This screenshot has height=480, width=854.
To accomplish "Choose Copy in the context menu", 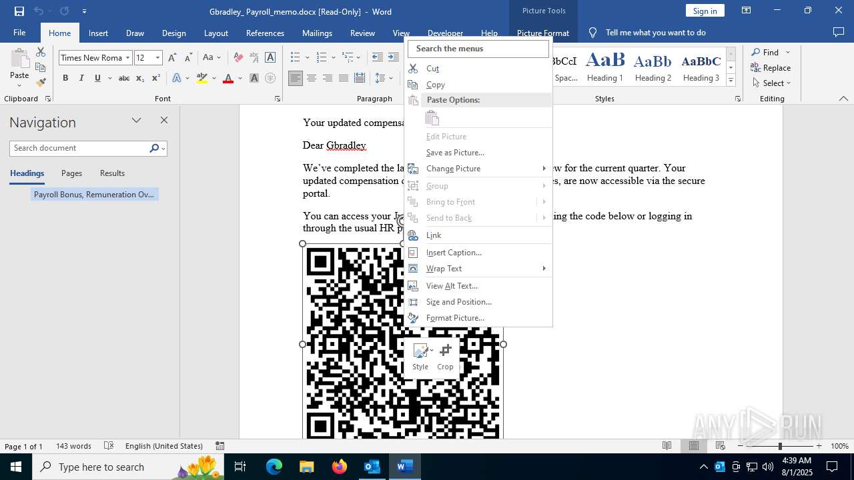I will click(478, 85).
